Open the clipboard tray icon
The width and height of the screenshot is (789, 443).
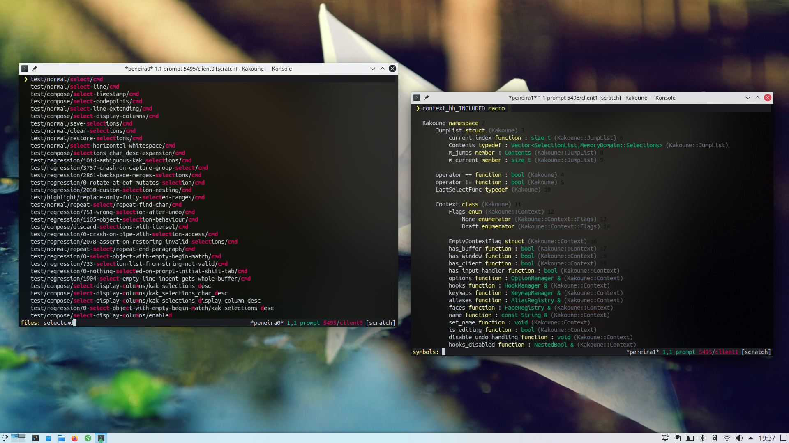coord(678,438)
